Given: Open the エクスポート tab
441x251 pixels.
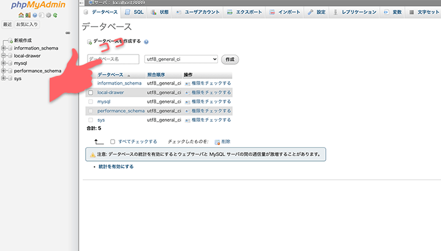Looking at the screenshot, I should 244,12.
